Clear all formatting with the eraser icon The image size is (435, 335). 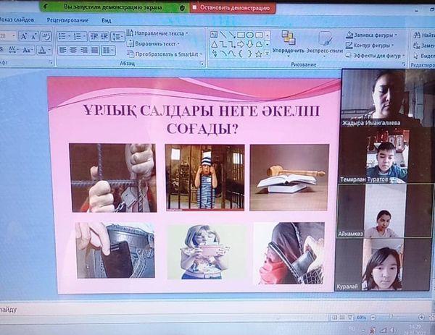46,36
